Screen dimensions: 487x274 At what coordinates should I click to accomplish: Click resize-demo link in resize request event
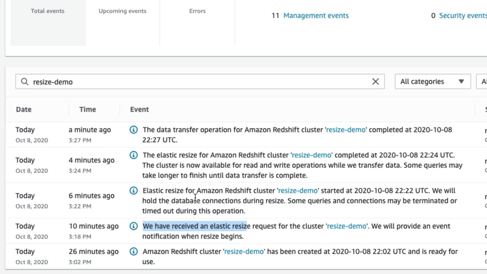(346, 226)
